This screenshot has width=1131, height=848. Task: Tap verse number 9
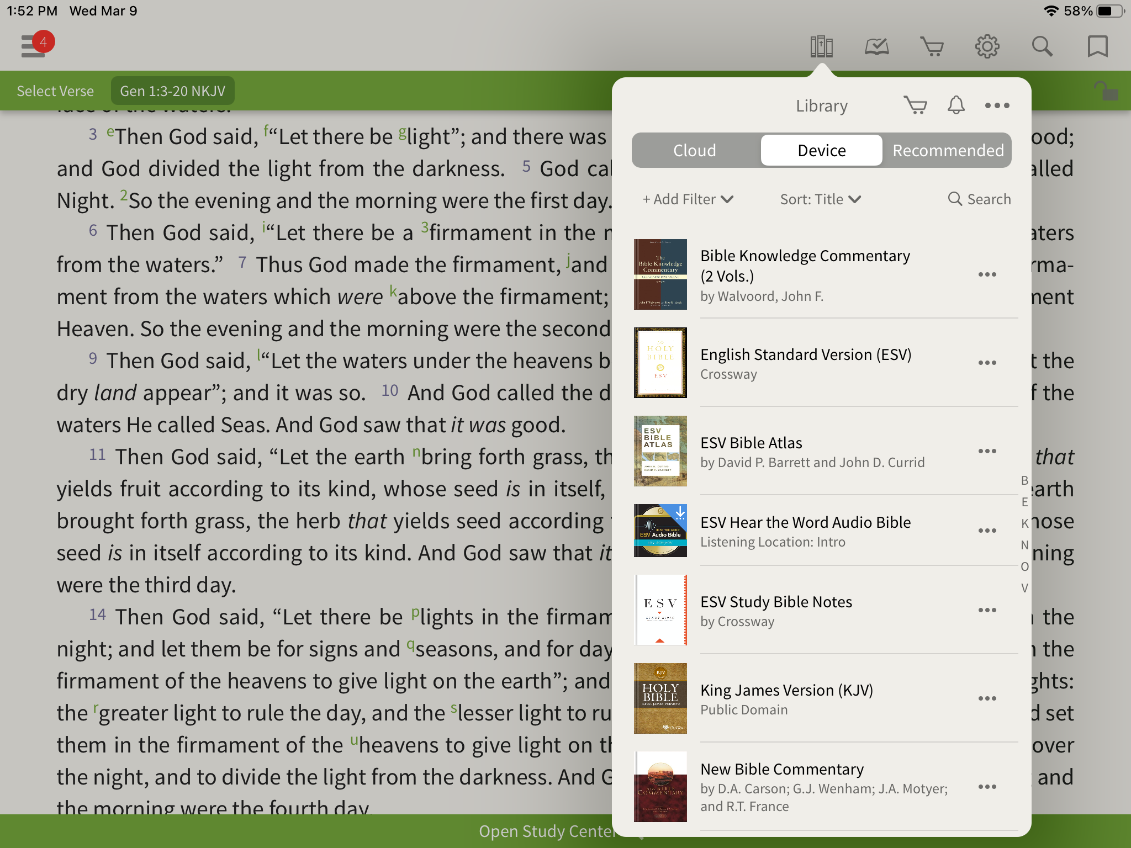pos(93,358)
